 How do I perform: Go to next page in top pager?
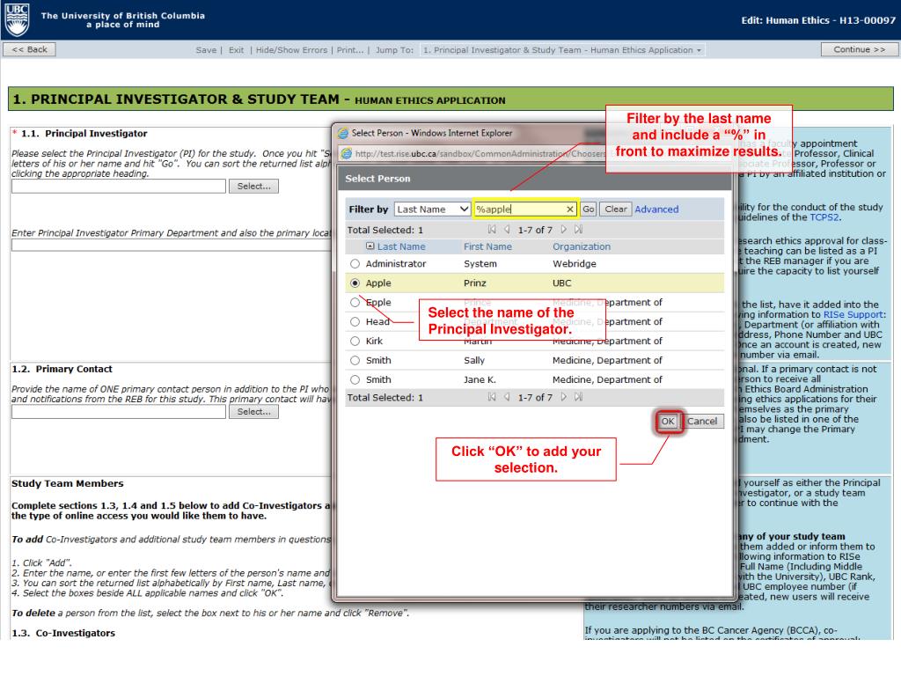click(x=564, y=230)
